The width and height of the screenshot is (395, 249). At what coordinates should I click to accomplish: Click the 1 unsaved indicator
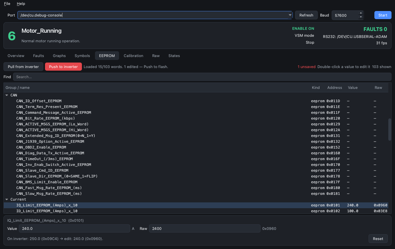point(306,67)
